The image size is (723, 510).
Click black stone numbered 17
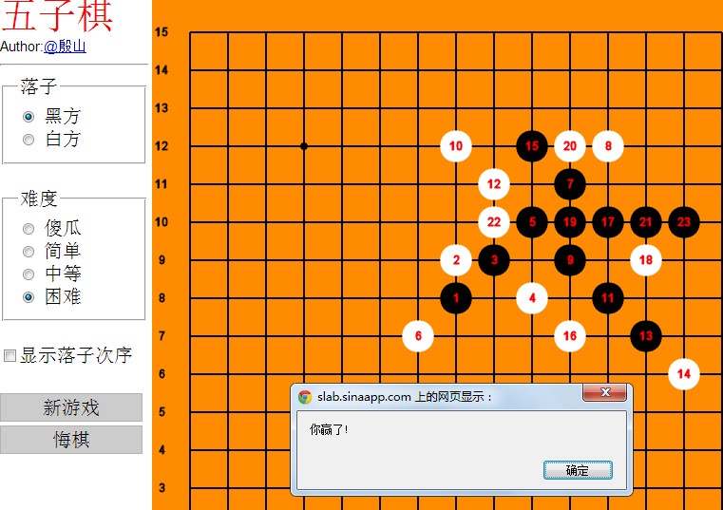[608, 222]
